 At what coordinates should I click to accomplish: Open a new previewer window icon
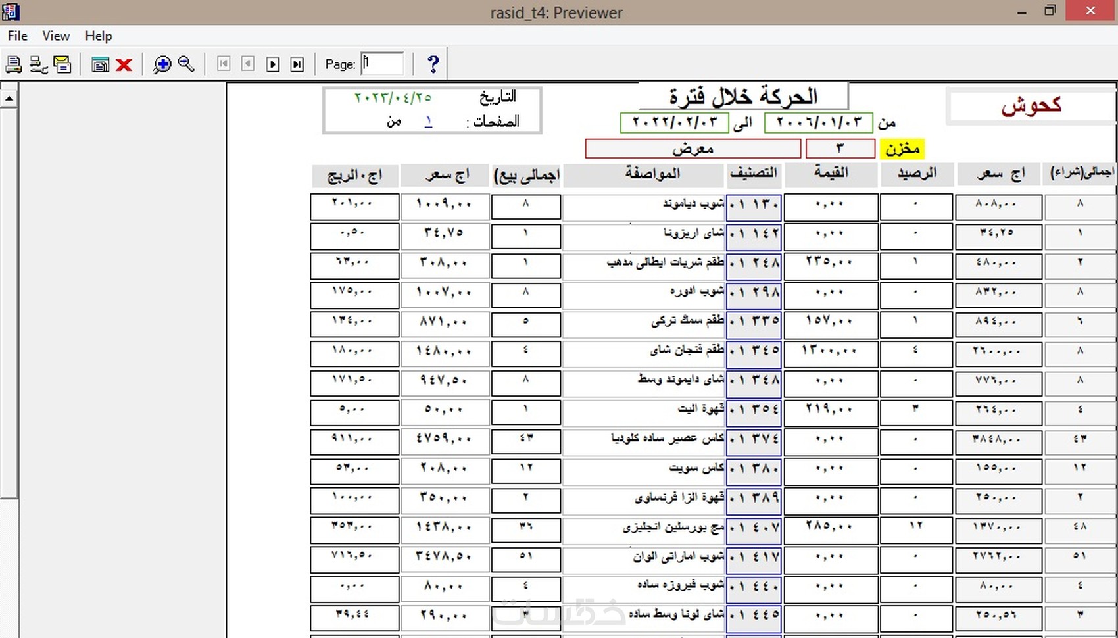click(100, 64)
